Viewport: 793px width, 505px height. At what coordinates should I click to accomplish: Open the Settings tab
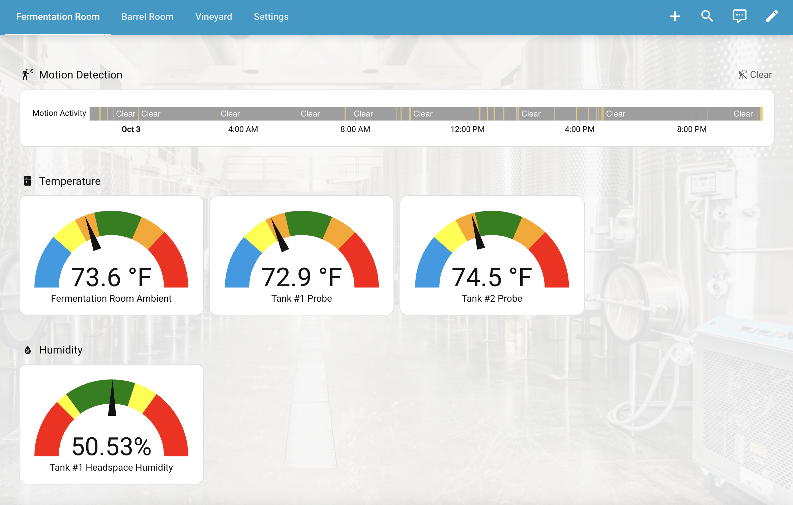pyautogui.click(x=271, y=16)
